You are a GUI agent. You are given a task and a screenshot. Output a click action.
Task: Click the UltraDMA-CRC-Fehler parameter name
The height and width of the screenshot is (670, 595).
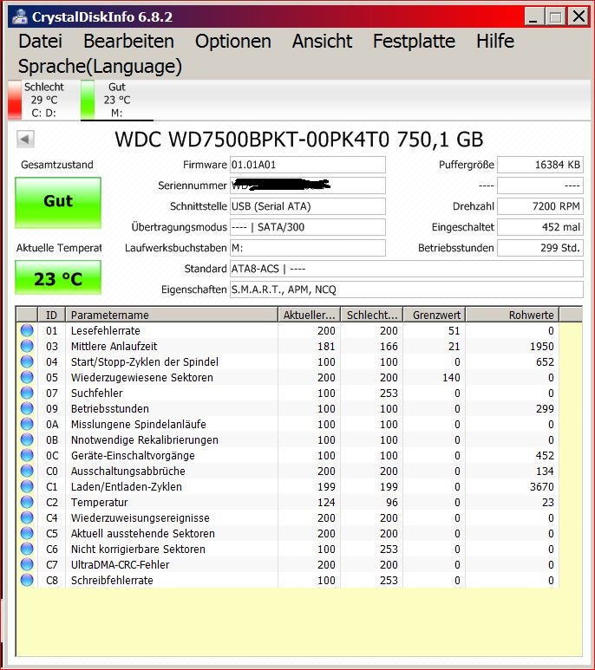click(x=120, y=565)
